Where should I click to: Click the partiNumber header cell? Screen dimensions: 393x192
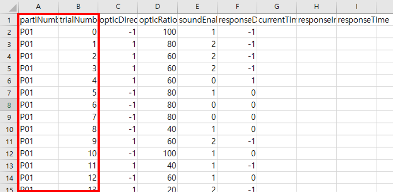(39, 20)
